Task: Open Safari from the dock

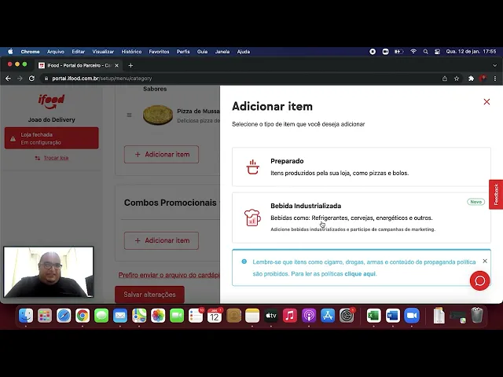Action: click(x=64, y=316)
